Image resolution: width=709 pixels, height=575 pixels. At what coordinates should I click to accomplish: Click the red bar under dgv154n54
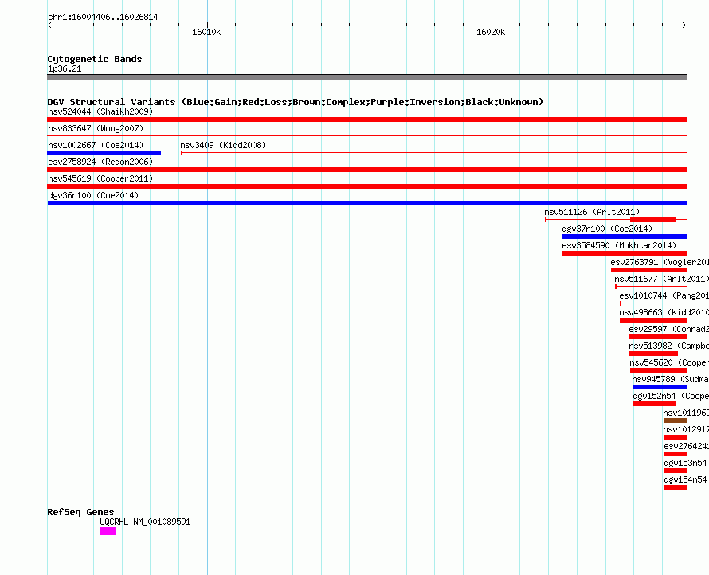tap(676, 487)
